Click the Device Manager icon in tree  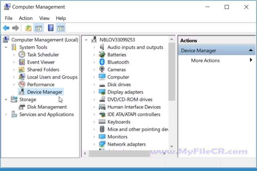22,92
